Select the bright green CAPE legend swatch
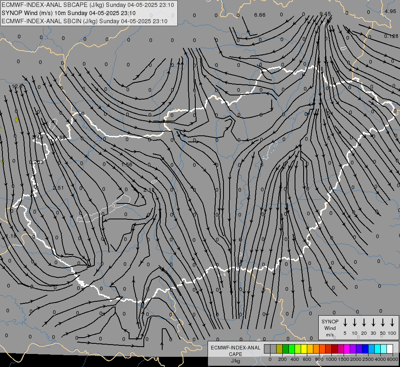Viewport: 400px width, 367px height. (292, 349)
